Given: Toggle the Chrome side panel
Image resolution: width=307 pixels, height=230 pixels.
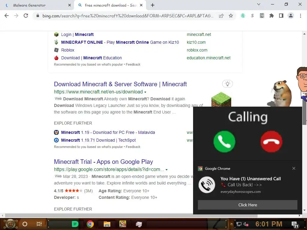Looking at the screenshot, I should coord(281,16).
